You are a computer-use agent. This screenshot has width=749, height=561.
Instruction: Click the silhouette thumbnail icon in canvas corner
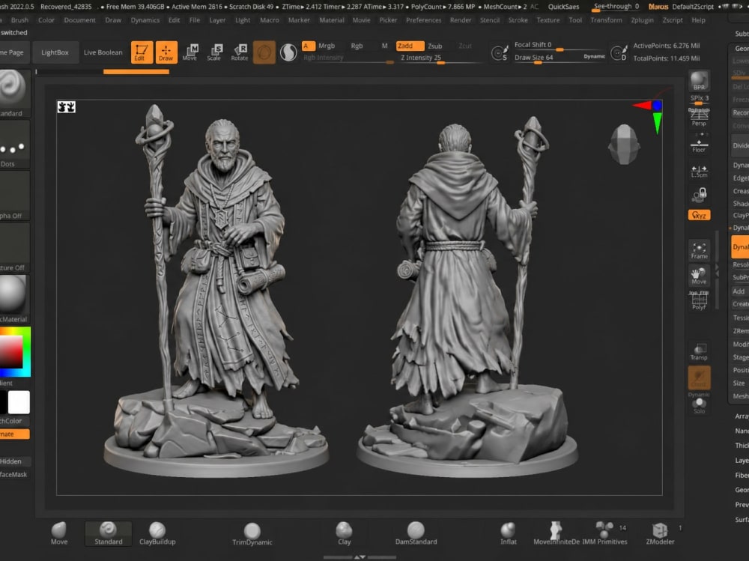pyautogui.click(x=67, y=106)
